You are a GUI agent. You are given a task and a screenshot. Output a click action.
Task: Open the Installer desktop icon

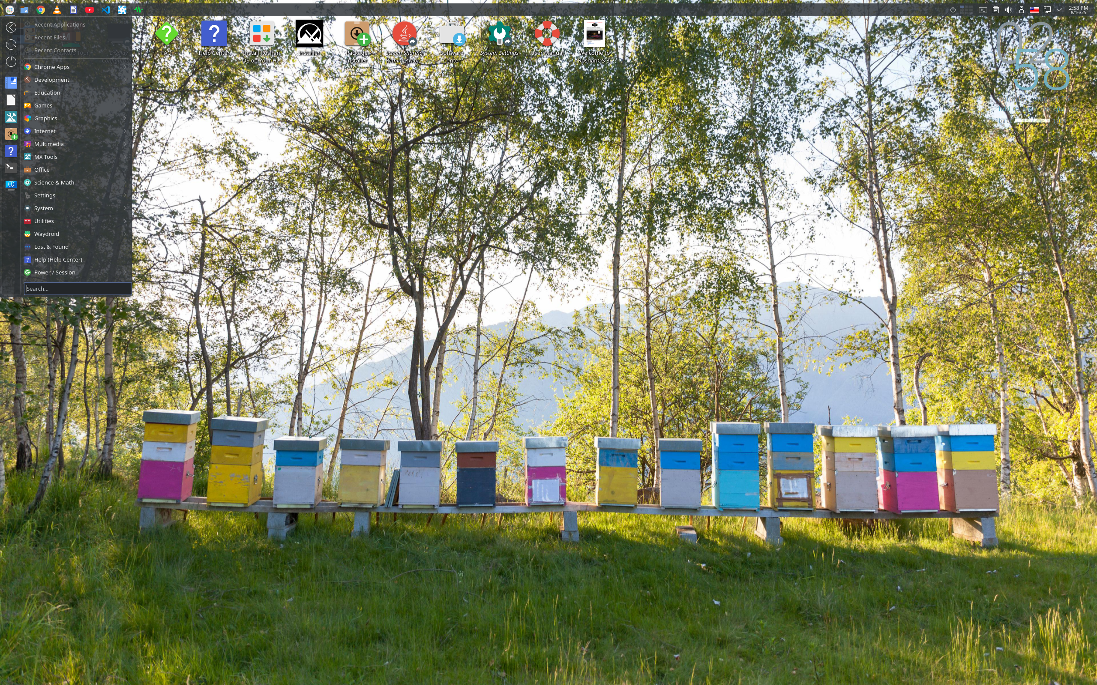309,38
